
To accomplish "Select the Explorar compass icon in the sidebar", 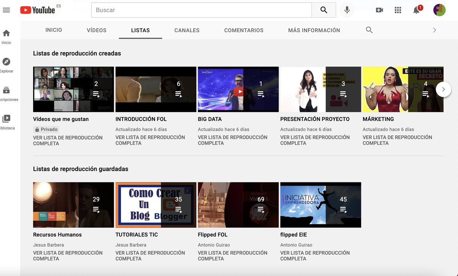I will pyautogui.click(x=6, y=61).
